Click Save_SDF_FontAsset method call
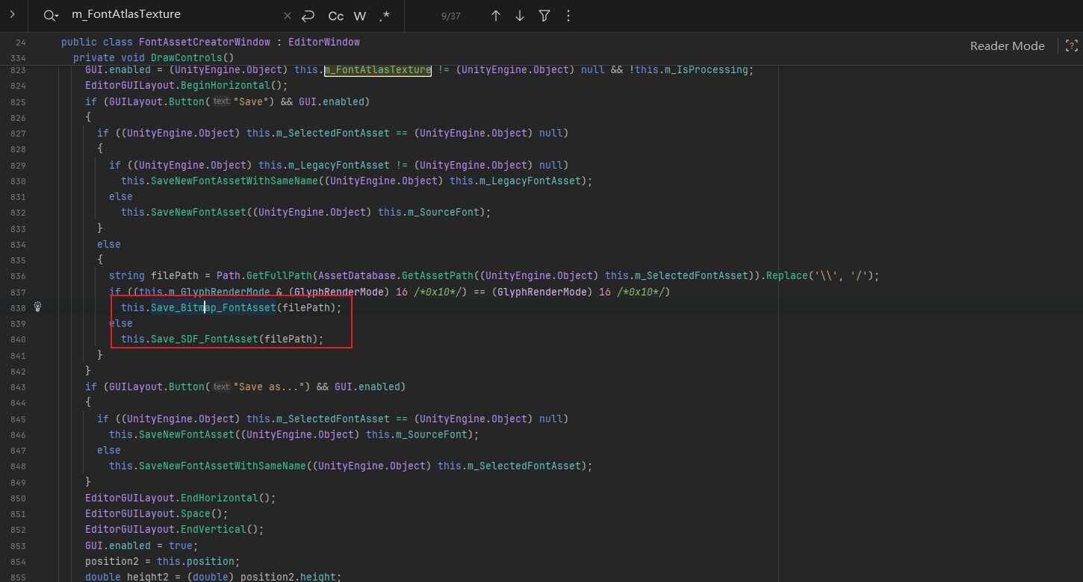The image size is (1083, 582). (205, 339)
